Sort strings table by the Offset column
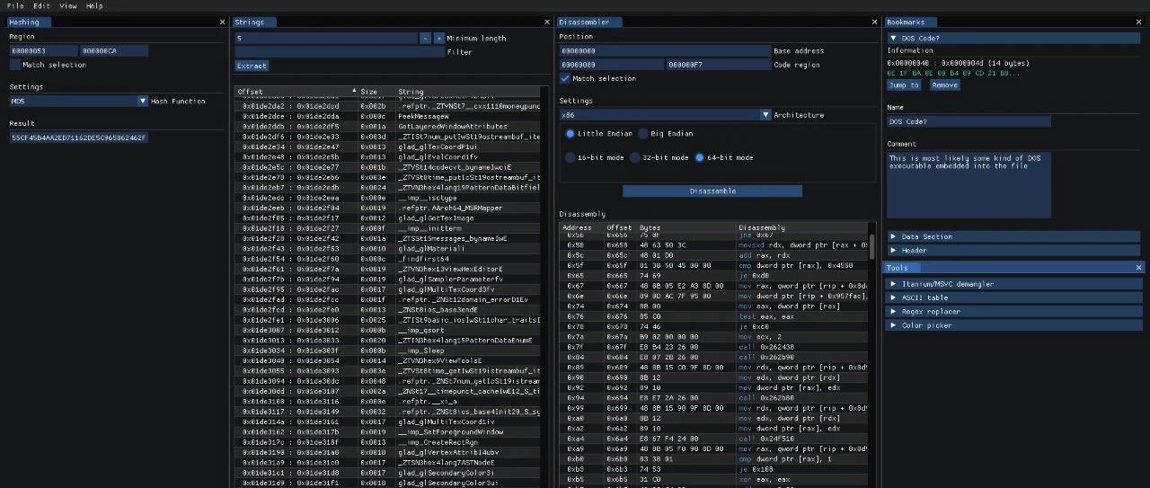The image size is (1150, 488). [251, 92]
